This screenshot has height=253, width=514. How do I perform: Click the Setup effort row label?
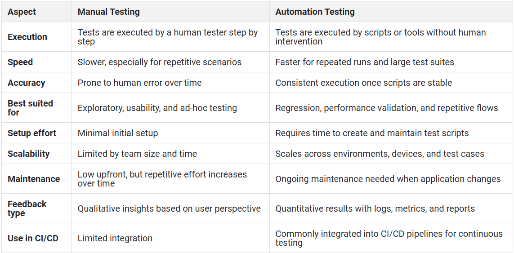point(32,133)
